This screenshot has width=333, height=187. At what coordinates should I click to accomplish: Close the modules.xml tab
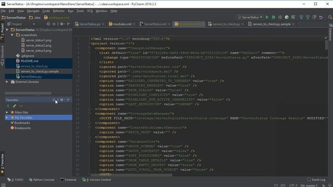(134, 24)
